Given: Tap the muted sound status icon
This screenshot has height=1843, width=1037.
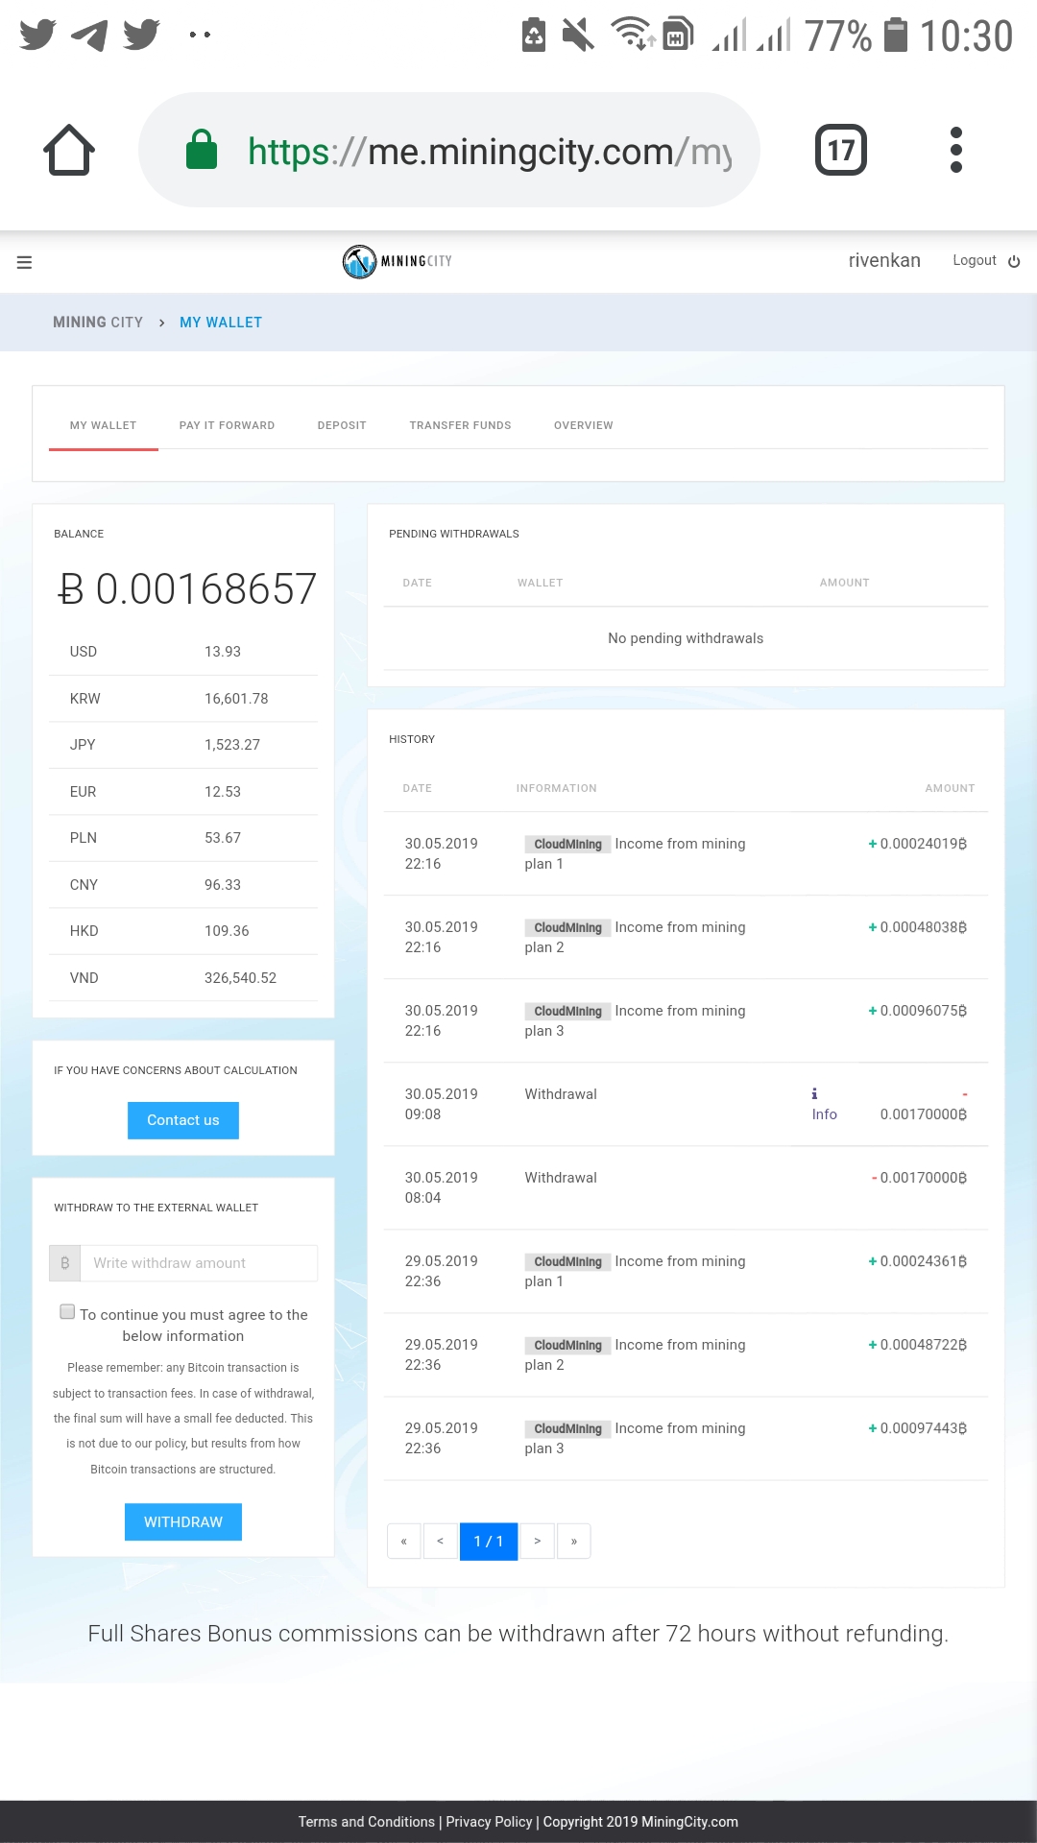Looking at the screenshot, I should pyautogui.click(x=578, y=35).
